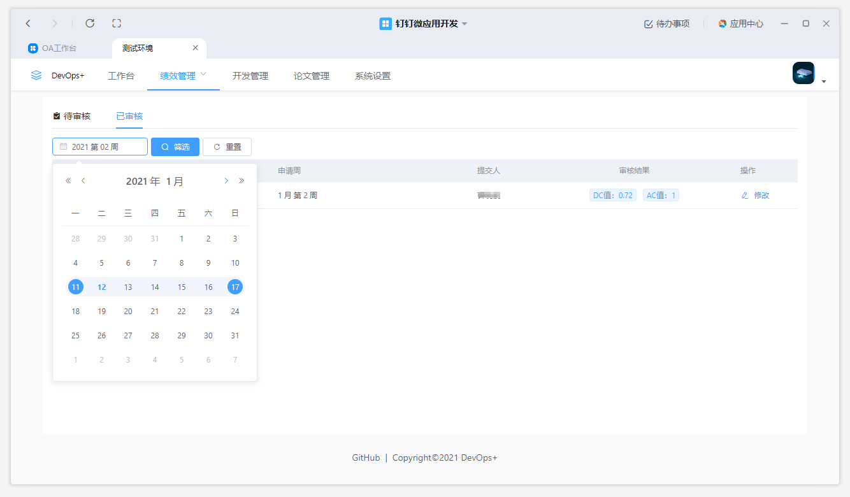Go to next month in calendar
Viewport: 850px width, 497px height.
[226, 181]
